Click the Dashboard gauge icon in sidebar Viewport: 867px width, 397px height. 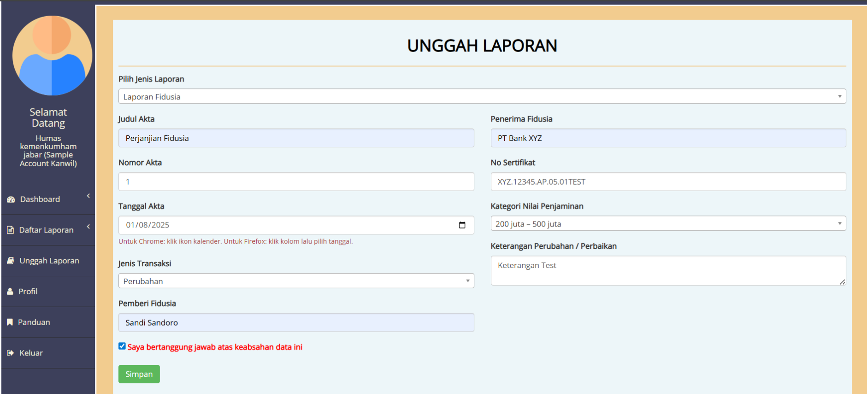(x=11, y=199)
